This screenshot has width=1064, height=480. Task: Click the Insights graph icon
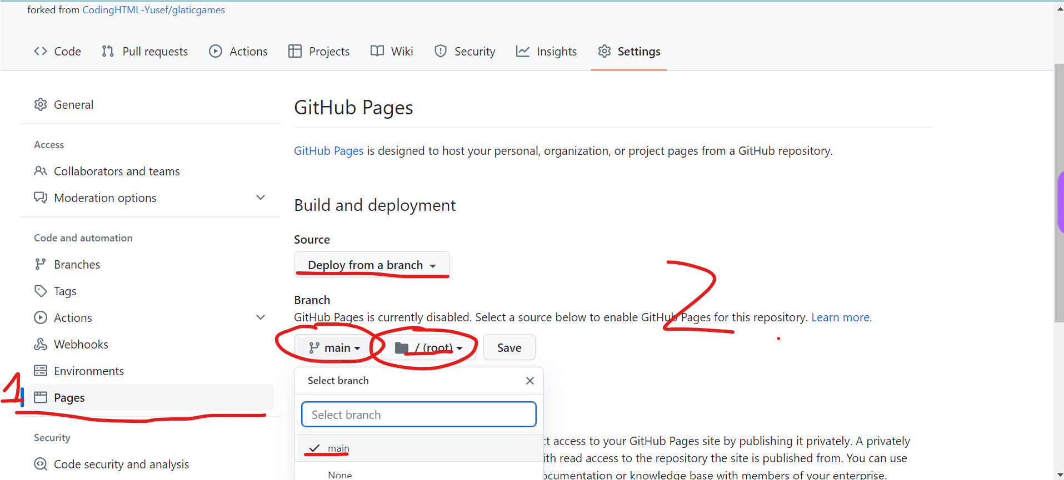tap(523, 52)
